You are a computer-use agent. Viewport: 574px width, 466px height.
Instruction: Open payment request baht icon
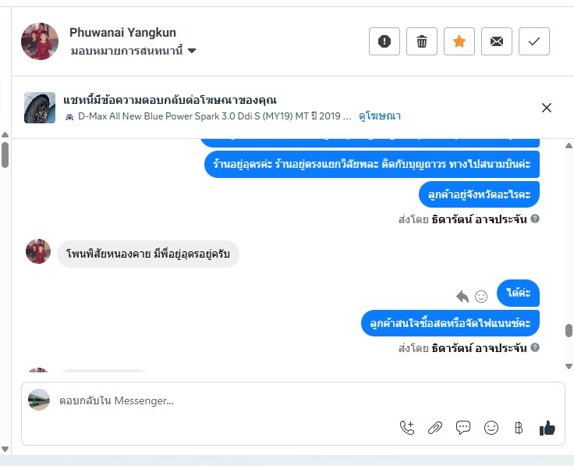(519, 428)
